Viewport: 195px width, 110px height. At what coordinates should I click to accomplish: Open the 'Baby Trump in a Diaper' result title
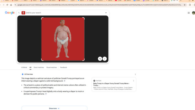(111, 84)
